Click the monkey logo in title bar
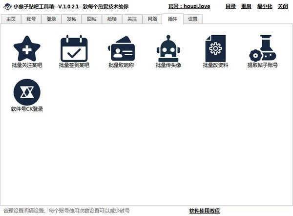Viewport: 293px width, 216px height. click(x=7, y=6)
